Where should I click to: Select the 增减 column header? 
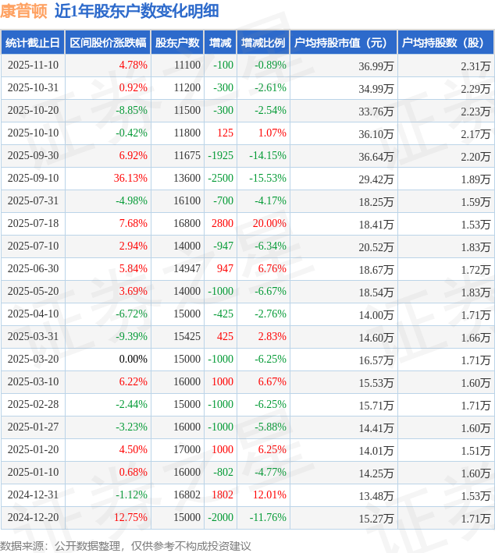tap(221, 43)
